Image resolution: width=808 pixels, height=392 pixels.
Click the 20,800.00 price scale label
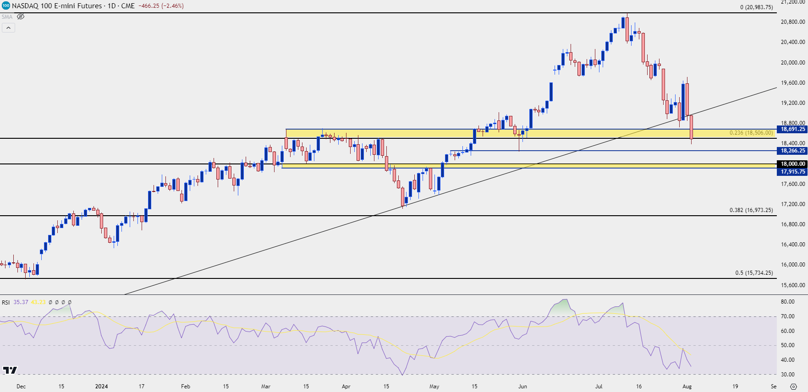pyautogui.click(x=793, y=22)
